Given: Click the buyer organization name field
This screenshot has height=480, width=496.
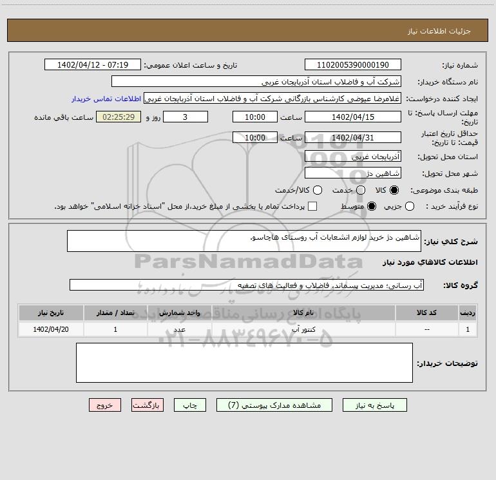Looking at the screenshot, I should tap(256, 82).
